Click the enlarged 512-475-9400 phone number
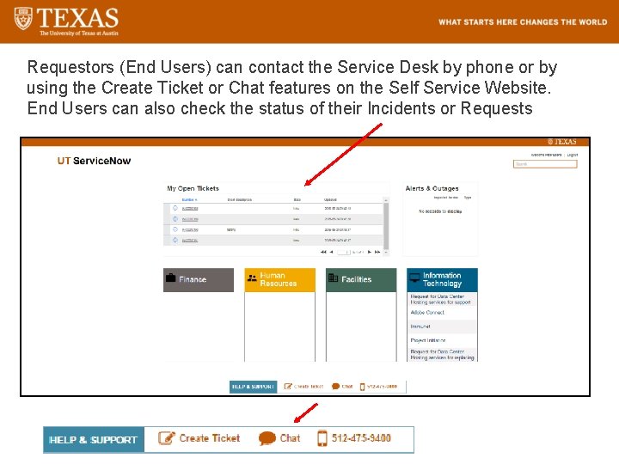The image size is (619, 464). tap(361, 438)
